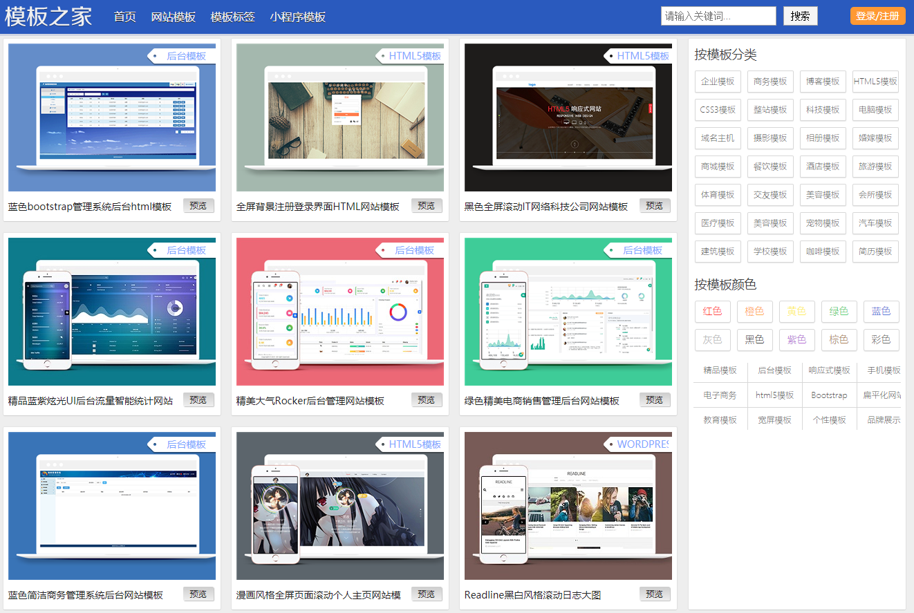Image resolution: width=914 pixels, height=613 pixels.
Task: Click the 登录/注册 button
Action: 877,16
